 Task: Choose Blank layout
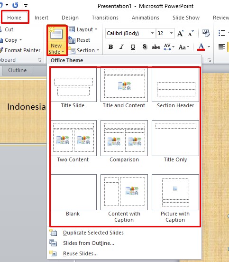point(73,196)
